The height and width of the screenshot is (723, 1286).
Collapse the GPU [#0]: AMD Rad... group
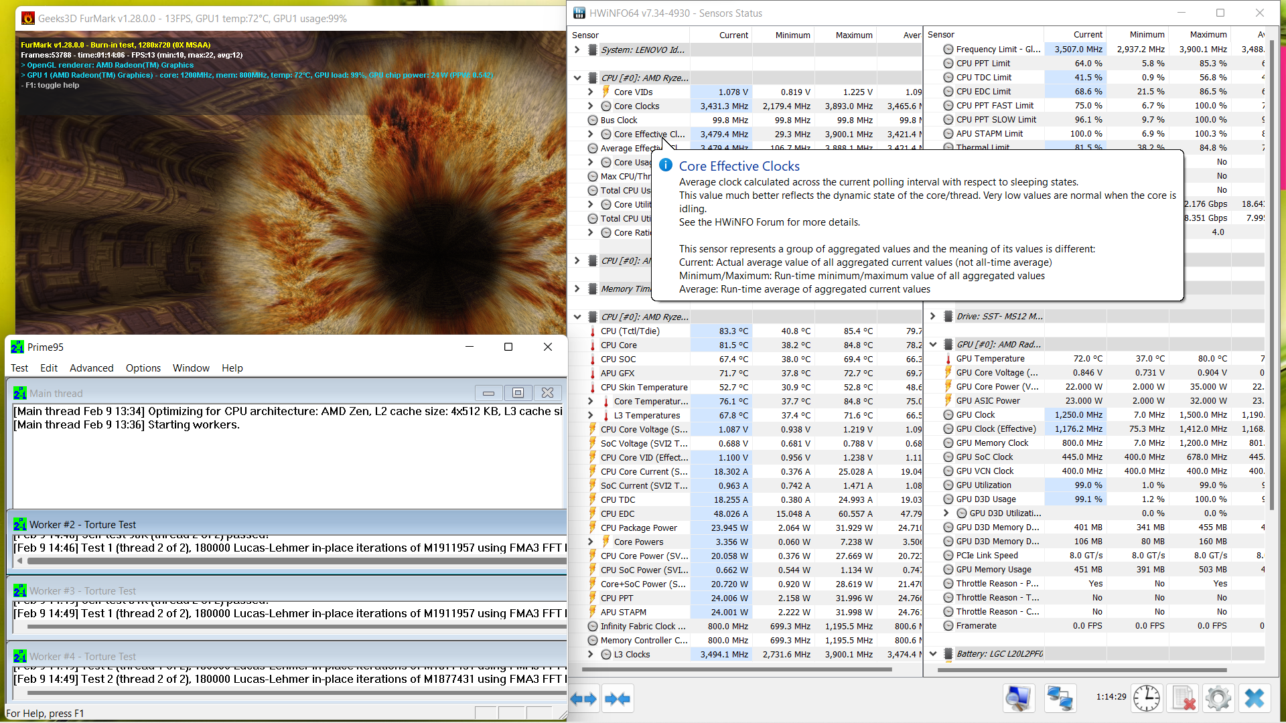933,344
